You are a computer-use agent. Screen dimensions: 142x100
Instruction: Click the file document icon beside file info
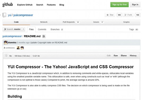click(6, 56)
